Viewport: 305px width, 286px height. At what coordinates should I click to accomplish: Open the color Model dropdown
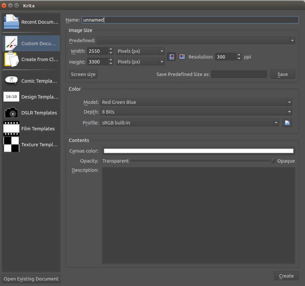coord(289,102)
